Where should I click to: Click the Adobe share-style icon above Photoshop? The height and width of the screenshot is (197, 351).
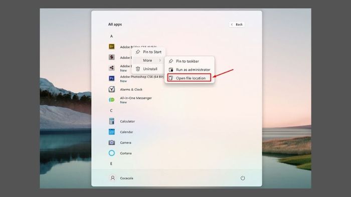[x=111, y=67]
